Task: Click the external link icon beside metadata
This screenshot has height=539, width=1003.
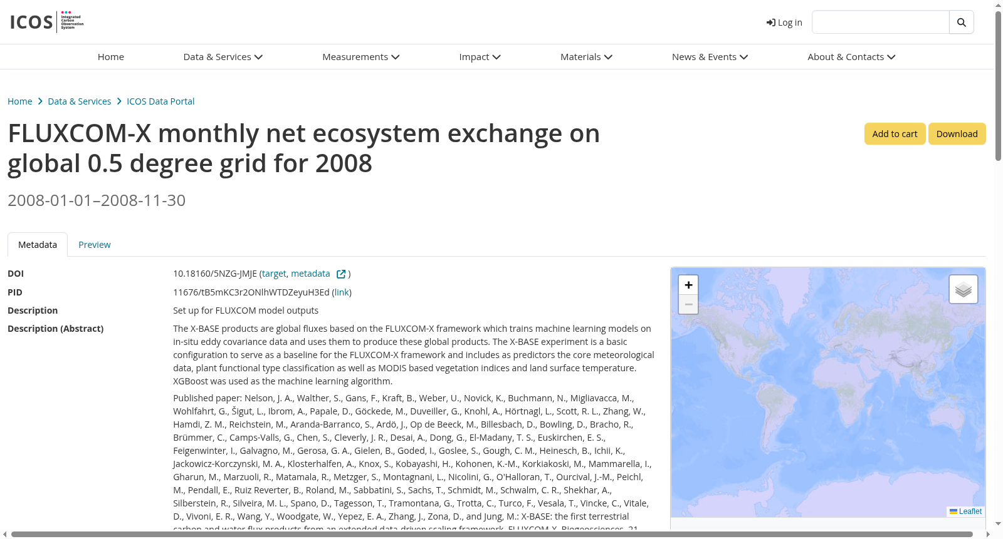Action: (x=341, y=274)
